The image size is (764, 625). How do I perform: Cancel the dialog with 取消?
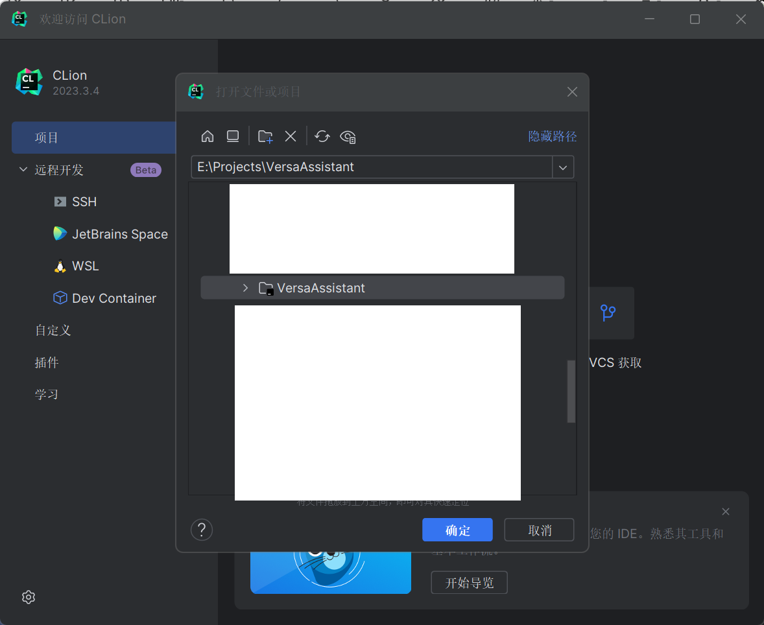point(540,530)
